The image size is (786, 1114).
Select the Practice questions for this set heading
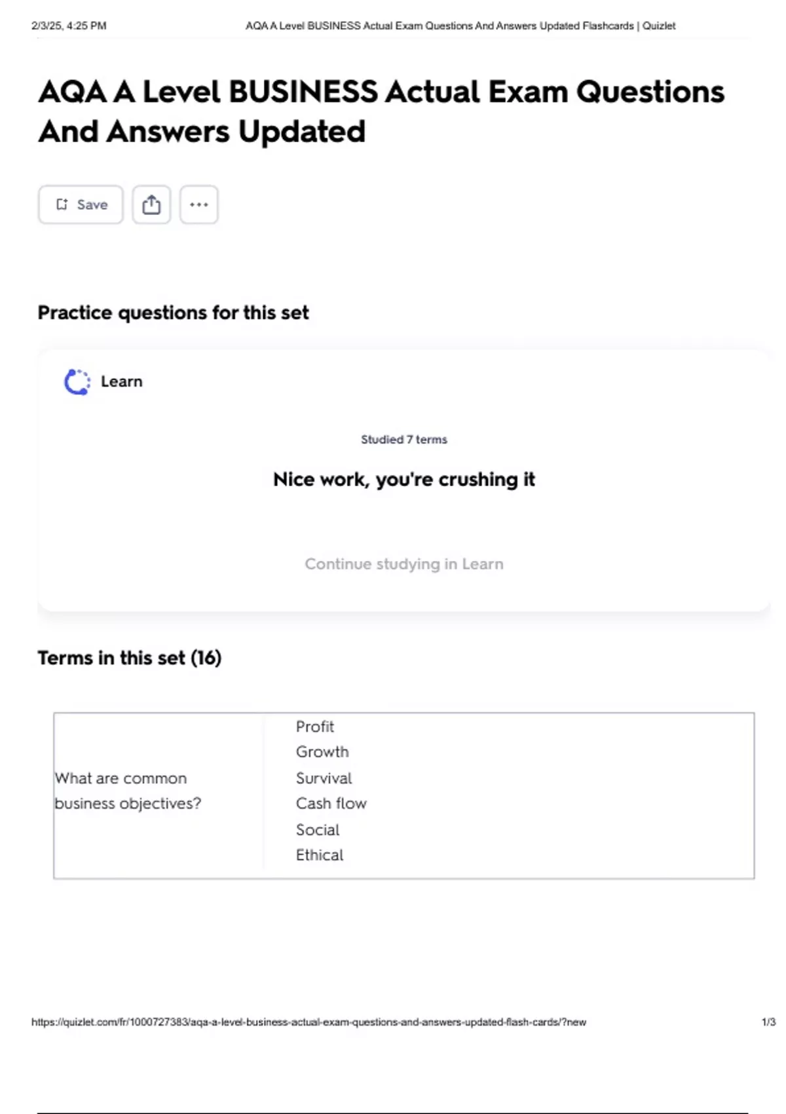tap(173, 313)
